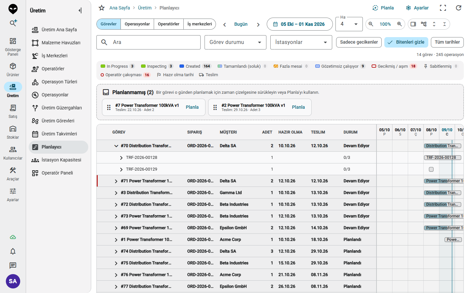This screenshot has width=469, height=293.
Task: Open Araçlar in the left rail
Action: [13, 174]
